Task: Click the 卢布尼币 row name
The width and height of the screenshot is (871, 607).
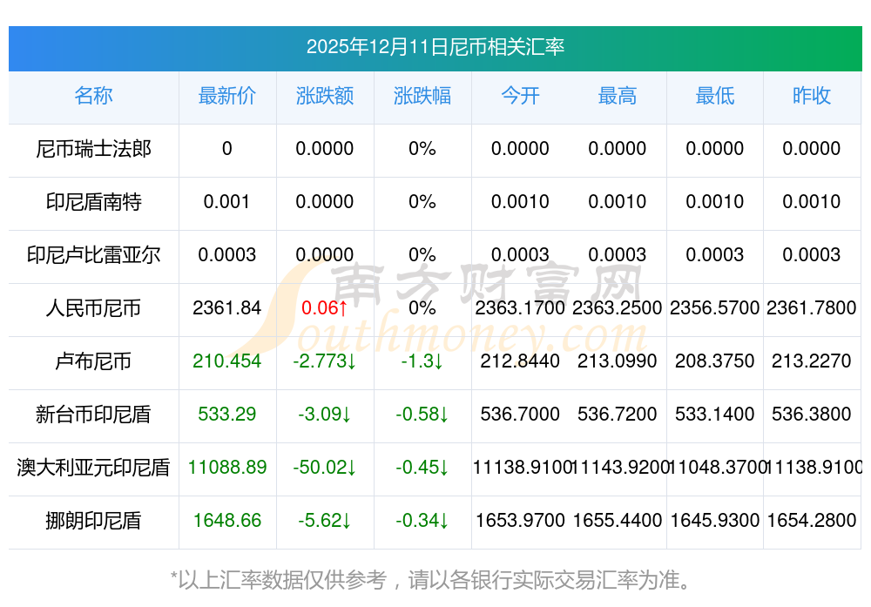Action: (x=93, y=361)
